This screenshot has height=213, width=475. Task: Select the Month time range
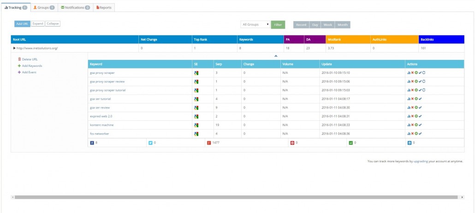(x=343, y=25)
